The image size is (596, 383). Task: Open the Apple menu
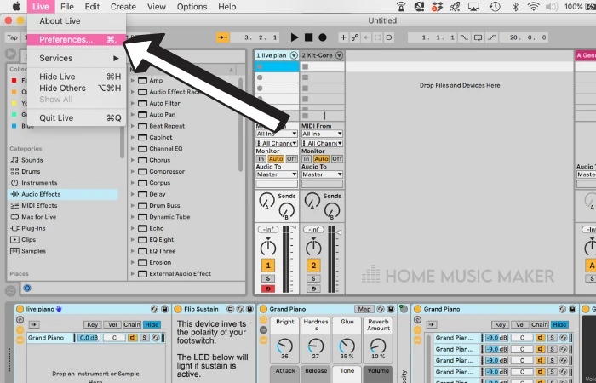[16, 7]
